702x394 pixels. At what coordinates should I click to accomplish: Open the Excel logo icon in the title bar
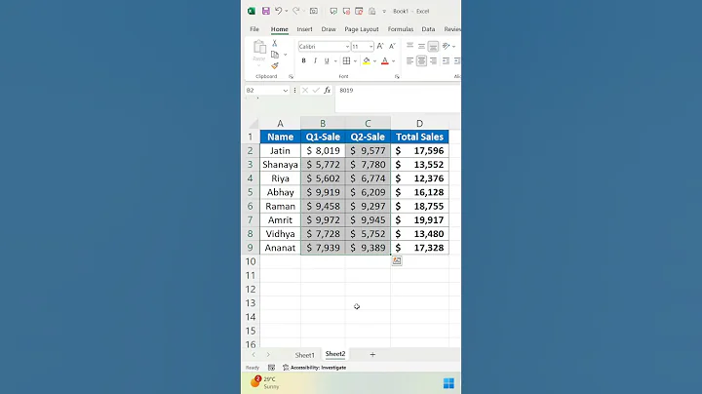pyautogui.click(x=252, y=11)
